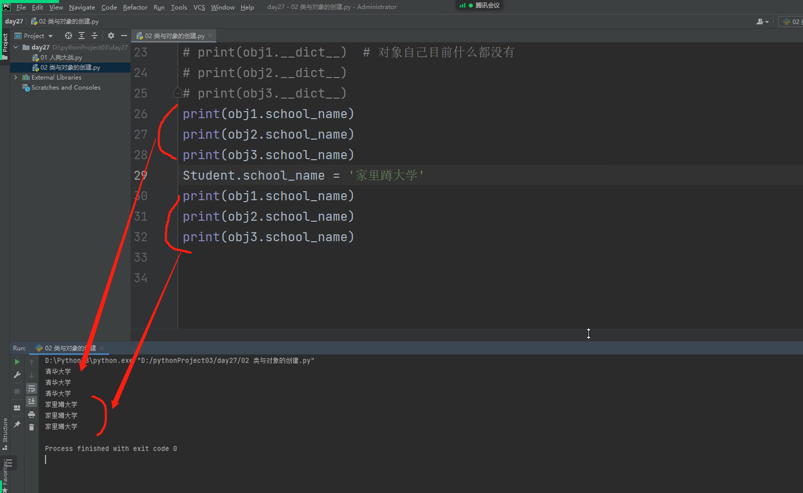Hide Project panel with minus icon
Viewport: 803px width, 493px height.
(x=124, y=36)
